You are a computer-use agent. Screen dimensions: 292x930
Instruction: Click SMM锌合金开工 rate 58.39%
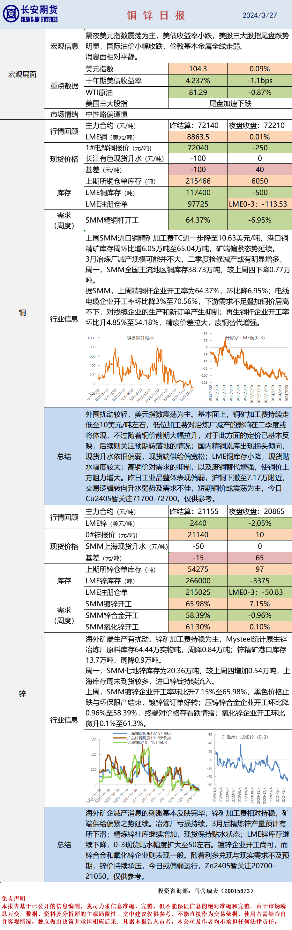tap(198, 615)
